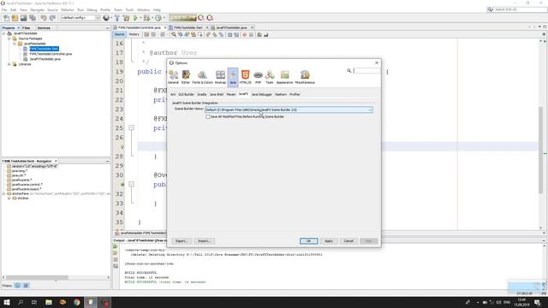Open the HTML/JS options category
The width and height of the screenshot is (548, 308).
click(246, 77)
